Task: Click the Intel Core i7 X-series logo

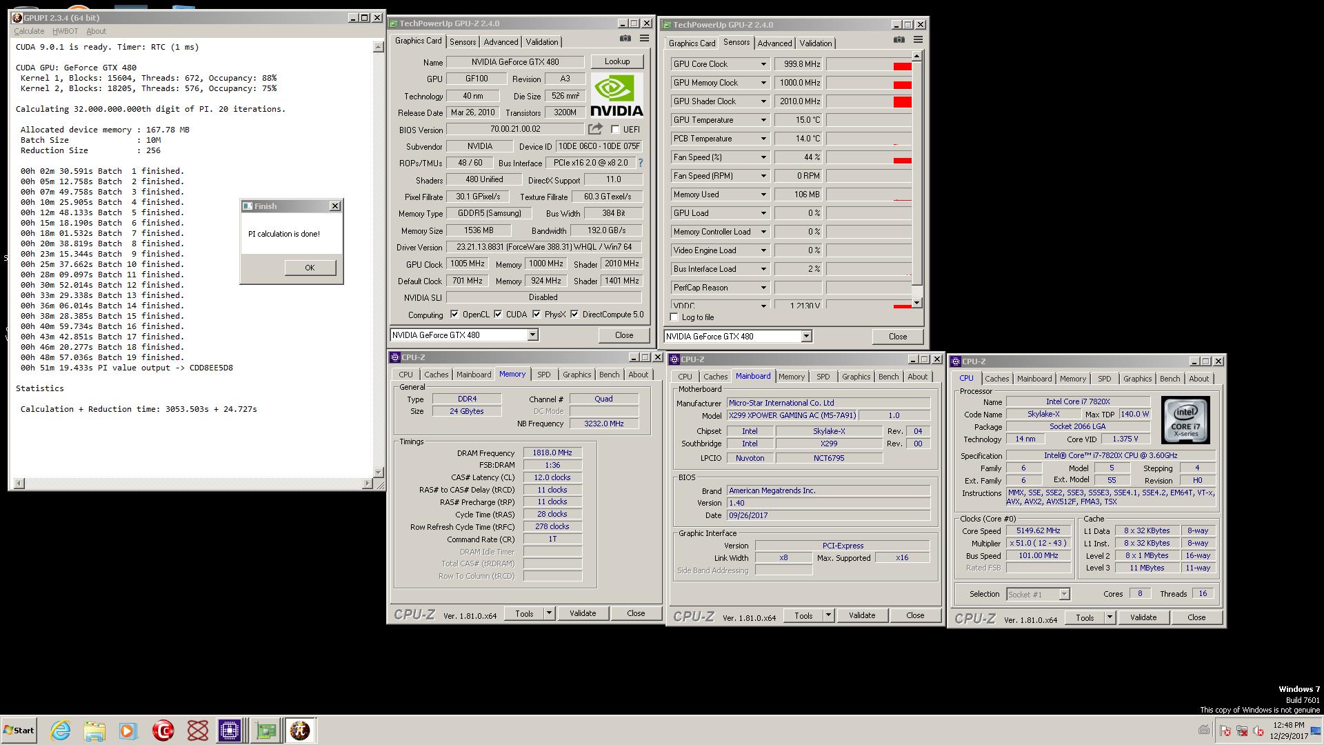Action: (x=1185, y=419)
